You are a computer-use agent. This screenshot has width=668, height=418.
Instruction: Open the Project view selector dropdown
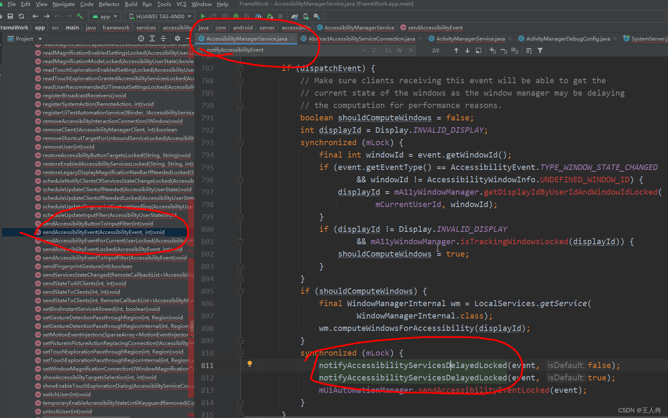(x=25, y=38)
